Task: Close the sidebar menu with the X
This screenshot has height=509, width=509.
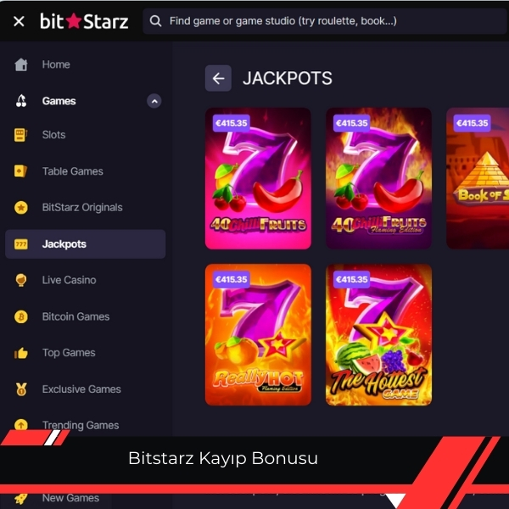Action: point(19,21)
